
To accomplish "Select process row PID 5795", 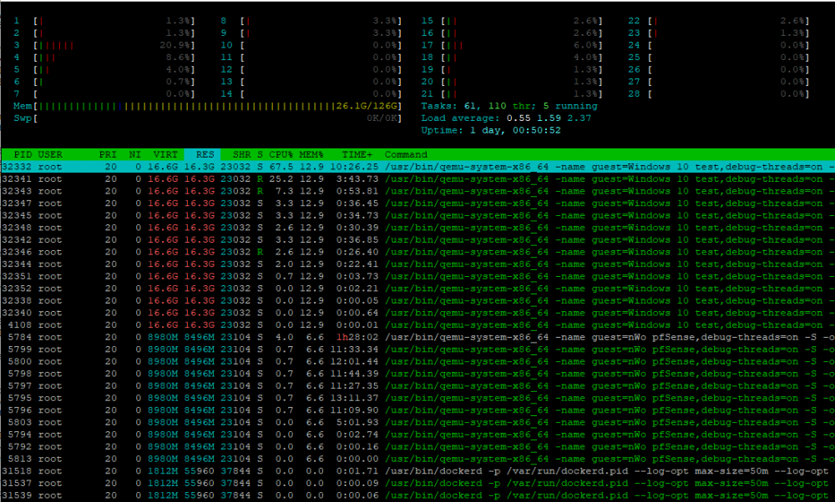I will click(x=417, y=399).
